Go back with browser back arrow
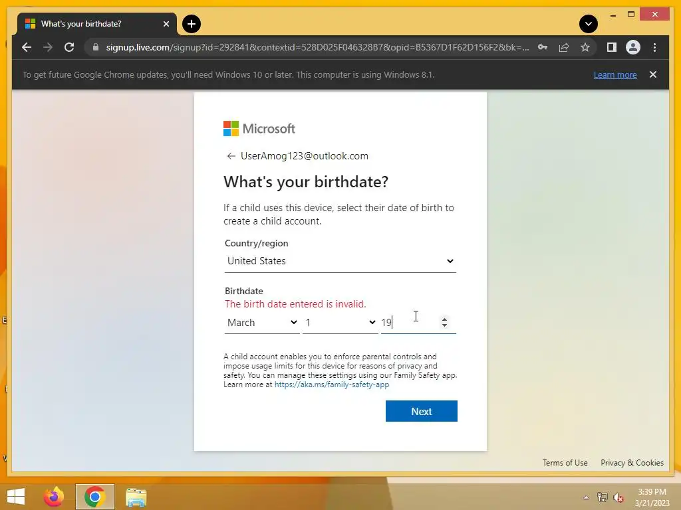Image resolution: width=681 pixels, height=510 pixels. (x=27, y=47)
